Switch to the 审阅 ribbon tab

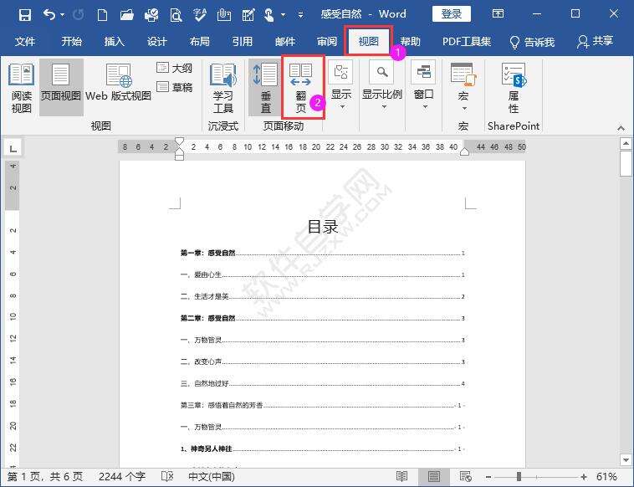327,41
